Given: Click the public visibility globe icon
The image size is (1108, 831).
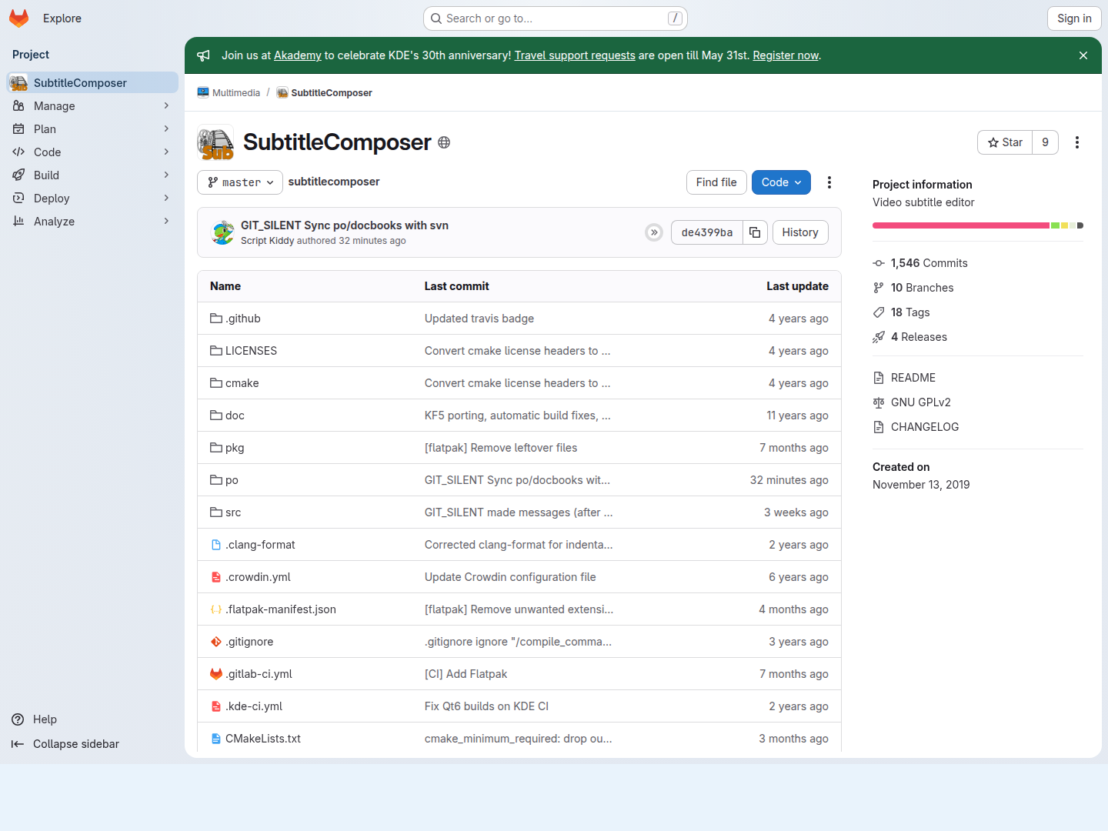Looking at the screenshot, I should click(444, 142).
